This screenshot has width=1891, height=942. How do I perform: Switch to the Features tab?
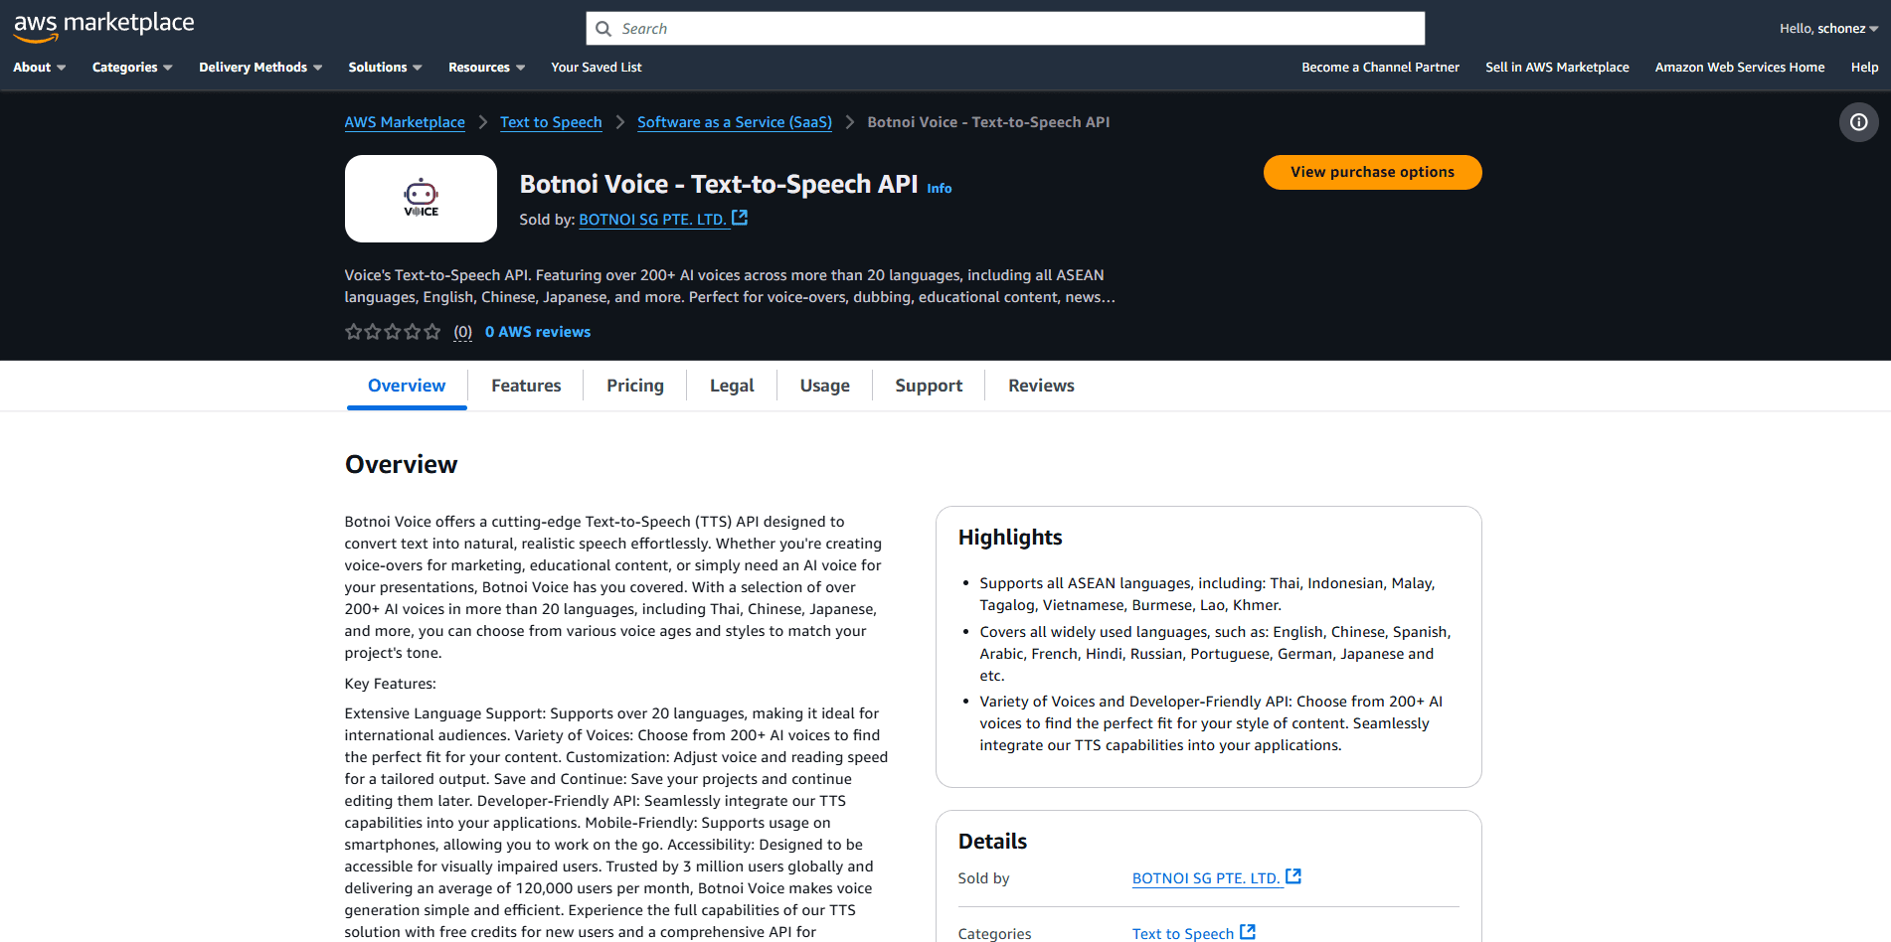[526, 386]
